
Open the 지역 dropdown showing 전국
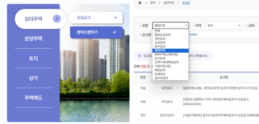(x=224, y=26)
